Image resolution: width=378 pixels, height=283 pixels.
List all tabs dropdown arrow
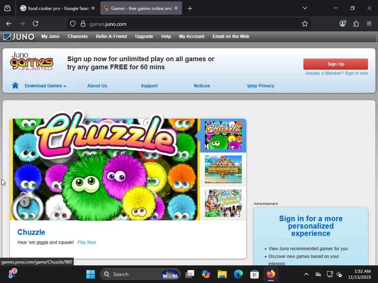point(305,8)
